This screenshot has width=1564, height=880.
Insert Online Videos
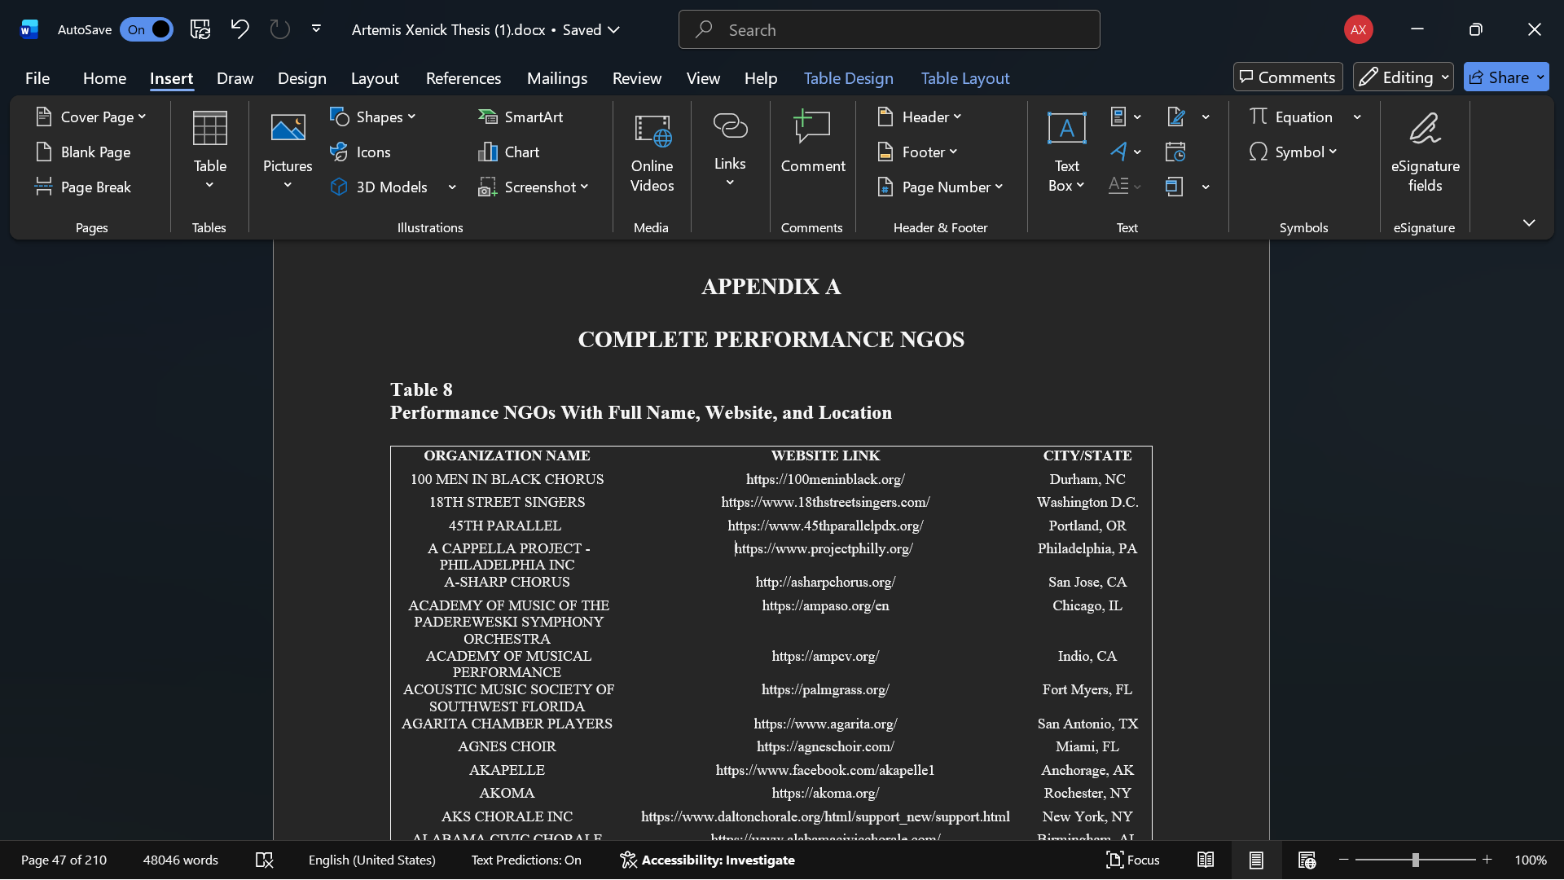coord(652,152)
